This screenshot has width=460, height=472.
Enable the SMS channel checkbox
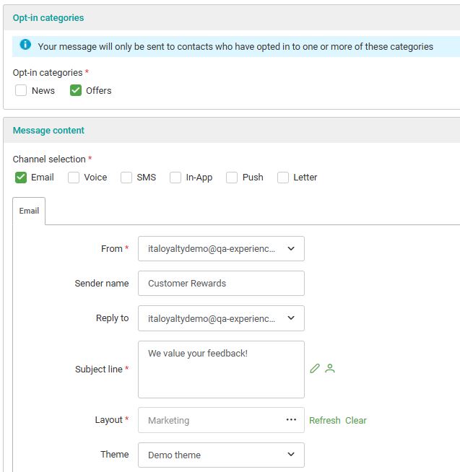pos(126,178)
